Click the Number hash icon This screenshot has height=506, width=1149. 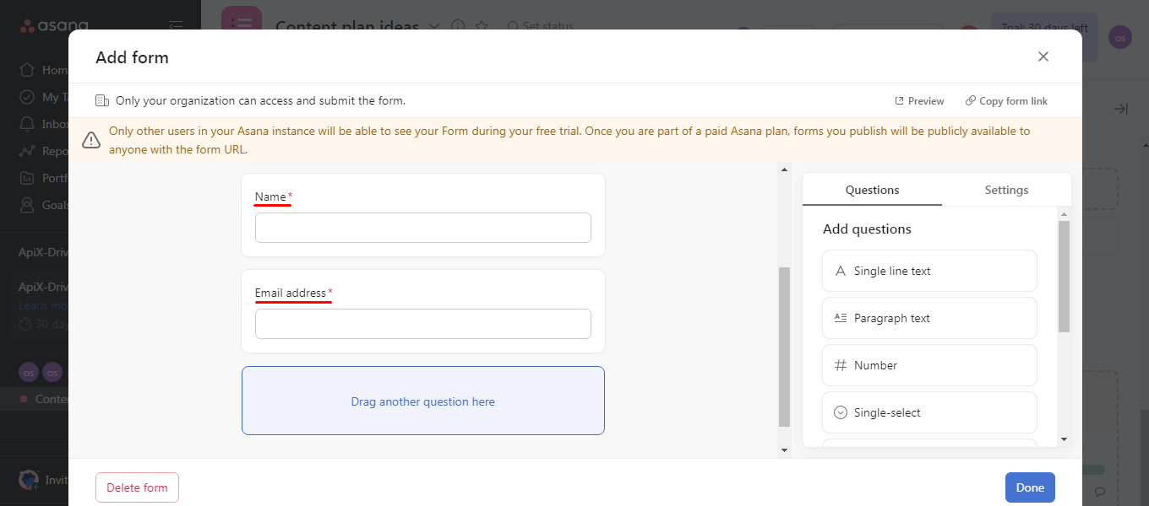pos(841,365)
